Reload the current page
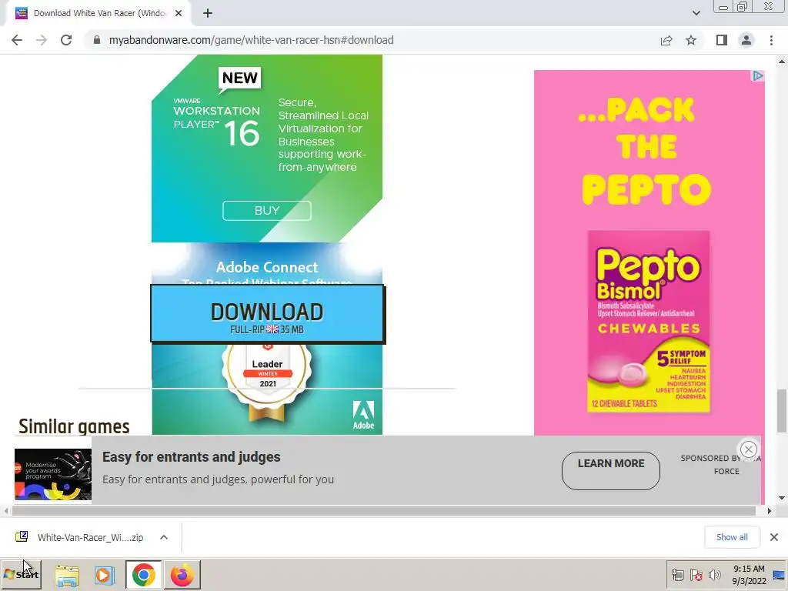Screen dimensions: 788x591 click(x=66, y=40)
